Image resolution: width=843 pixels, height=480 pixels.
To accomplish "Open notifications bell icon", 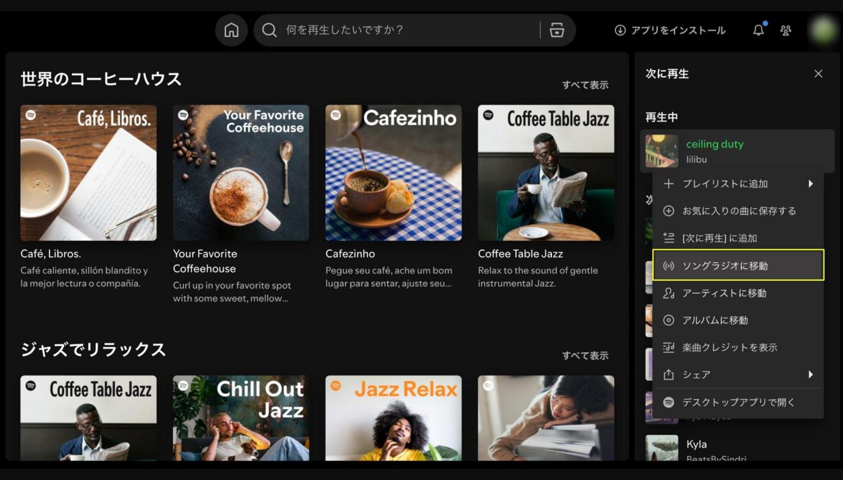I will 758,30.
